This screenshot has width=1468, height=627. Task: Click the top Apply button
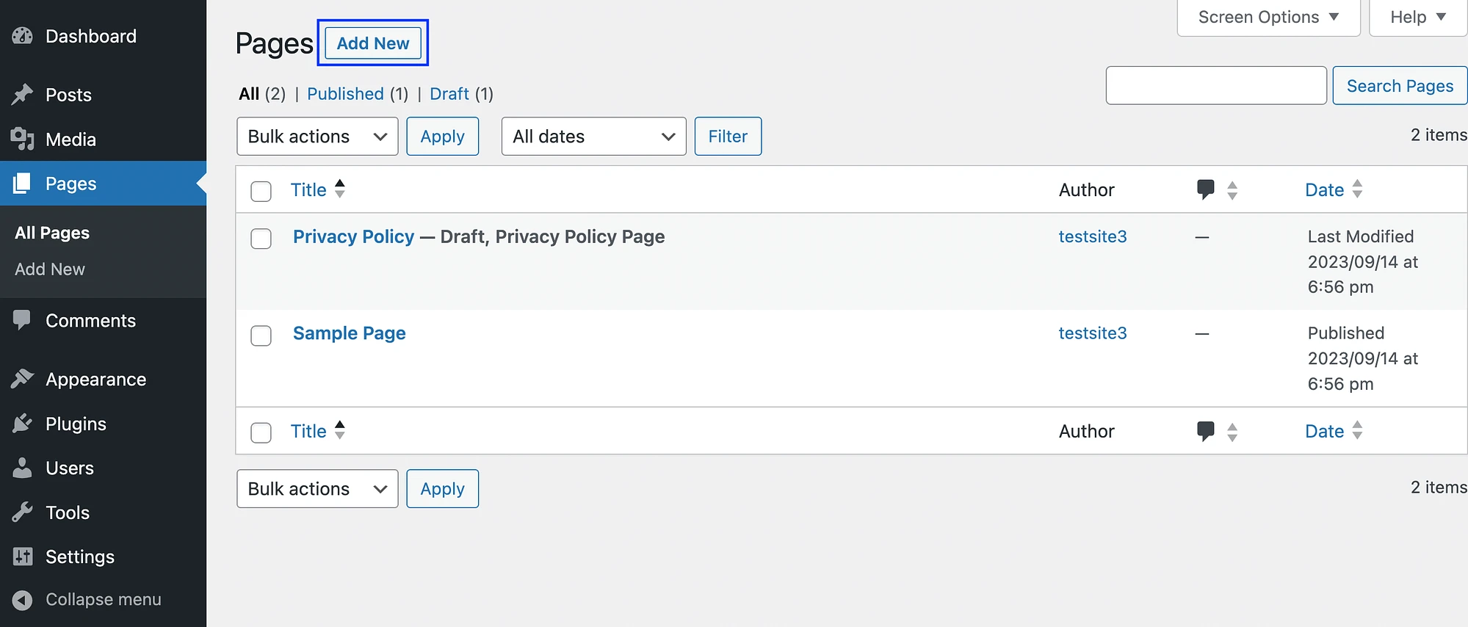pos(443,137)
